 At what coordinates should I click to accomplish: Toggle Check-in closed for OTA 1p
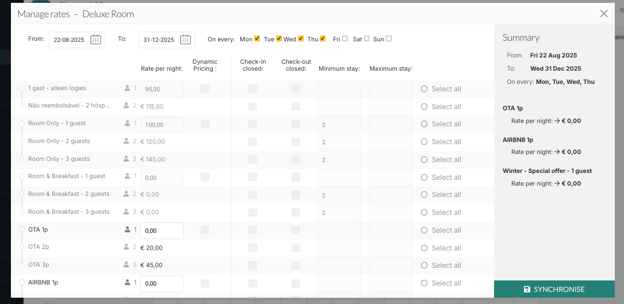coord(252,230)
